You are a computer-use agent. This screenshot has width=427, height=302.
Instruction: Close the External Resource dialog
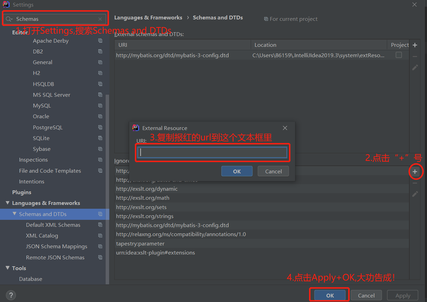pos(285,128)
